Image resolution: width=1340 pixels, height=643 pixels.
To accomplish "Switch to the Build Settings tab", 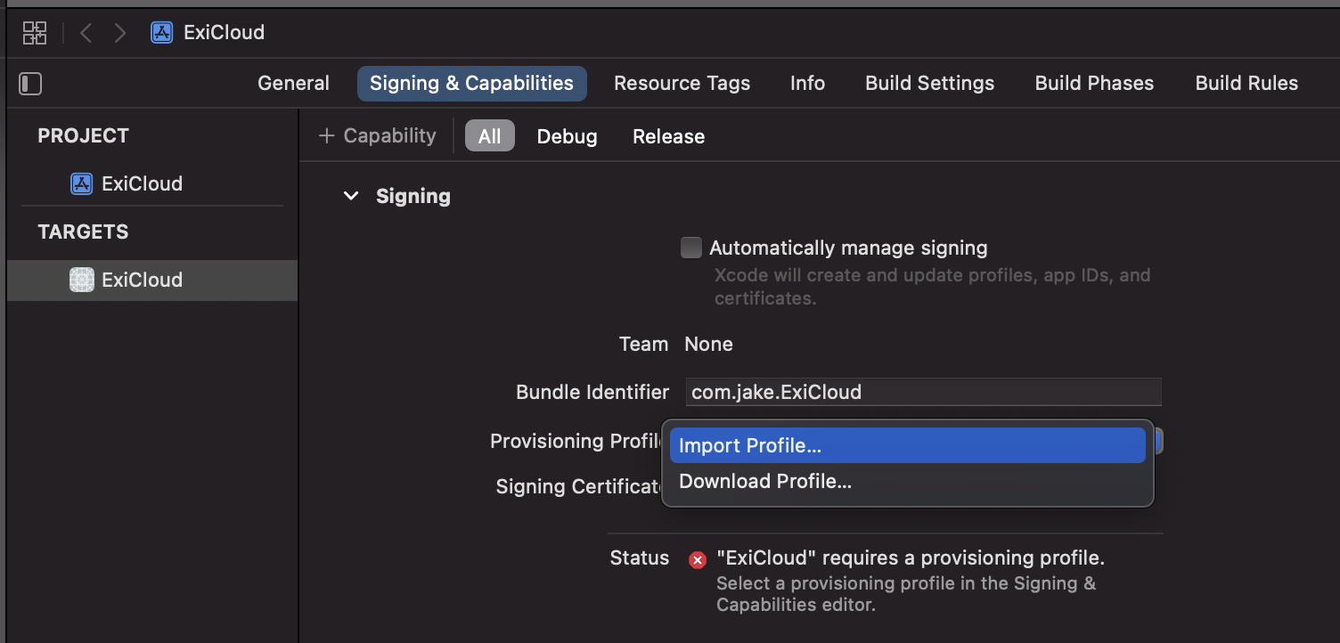I will click(929, 84).
